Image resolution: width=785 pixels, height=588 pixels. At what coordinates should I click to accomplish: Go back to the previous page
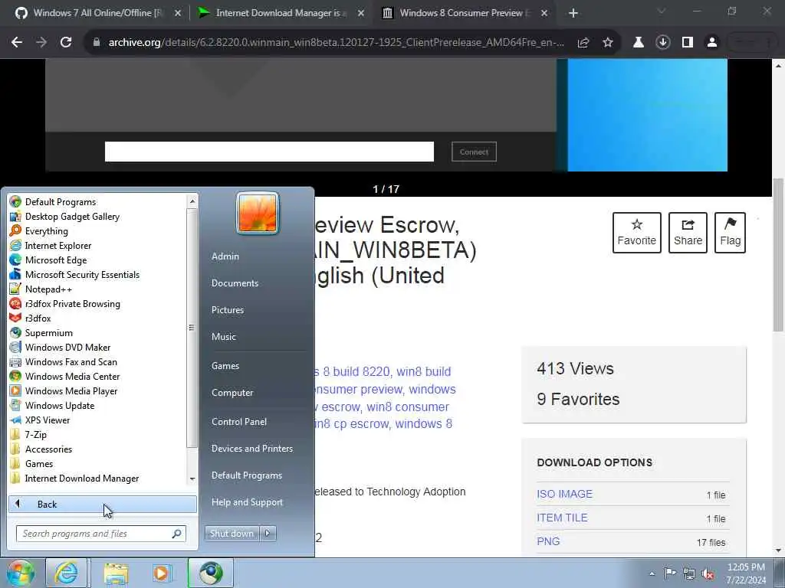[17, 43]
